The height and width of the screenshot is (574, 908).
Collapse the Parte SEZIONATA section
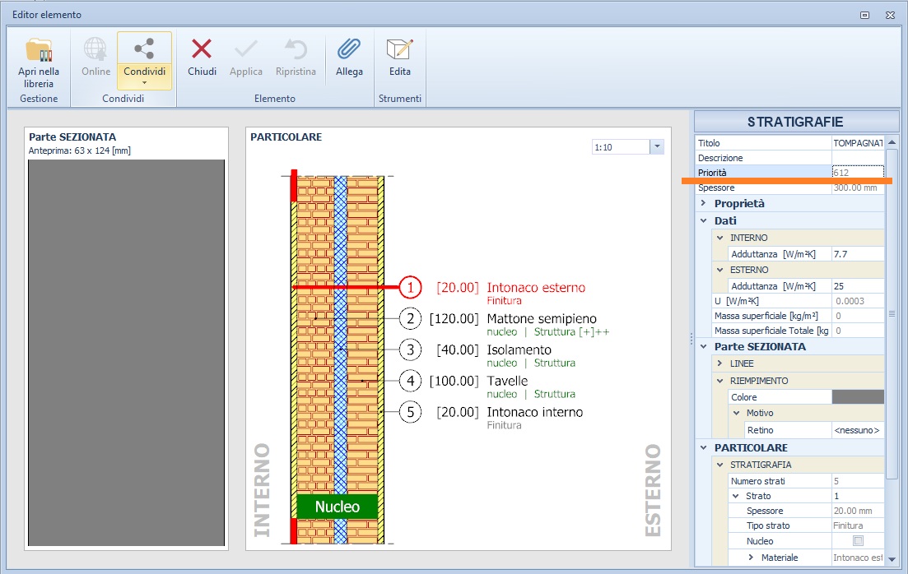click(x=704, y=346)
